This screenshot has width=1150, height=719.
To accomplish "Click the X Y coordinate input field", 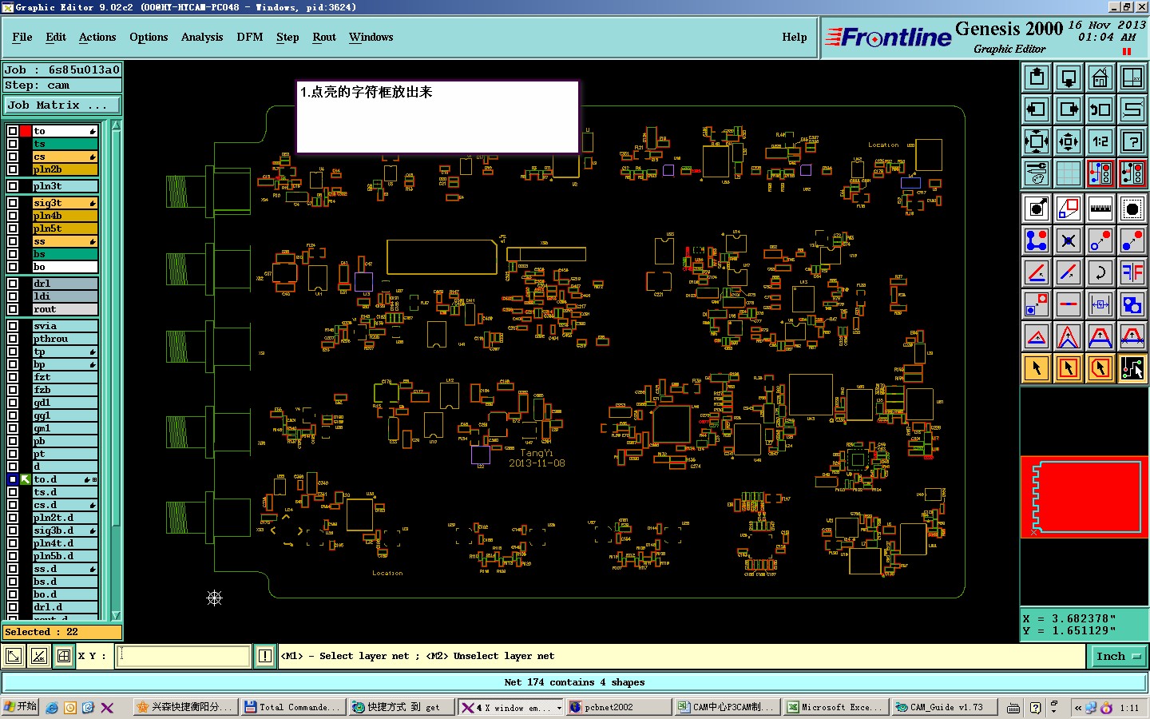I will [184, 657].
